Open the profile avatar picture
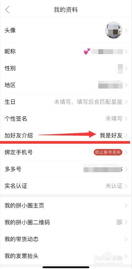The height and width of the screenshot is (269, 132). coord(114,30)
